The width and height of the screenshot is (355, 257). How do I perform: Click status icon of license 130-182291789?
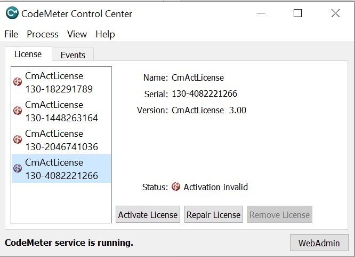click(x=18, y=82)
